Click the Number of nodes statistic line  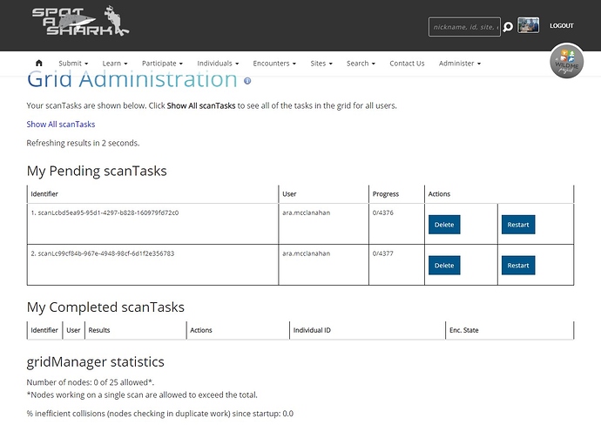[x=91, y=382]
